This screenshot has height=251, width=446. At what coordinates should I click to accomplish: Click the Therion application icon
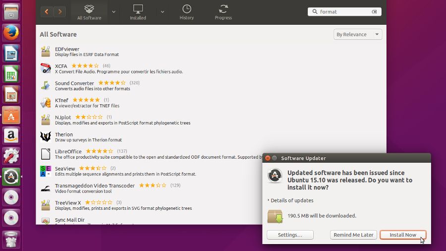(46, 137)
